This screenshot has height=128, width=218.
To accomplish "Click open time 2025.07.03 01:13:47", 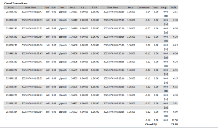I will pos(32,12).
